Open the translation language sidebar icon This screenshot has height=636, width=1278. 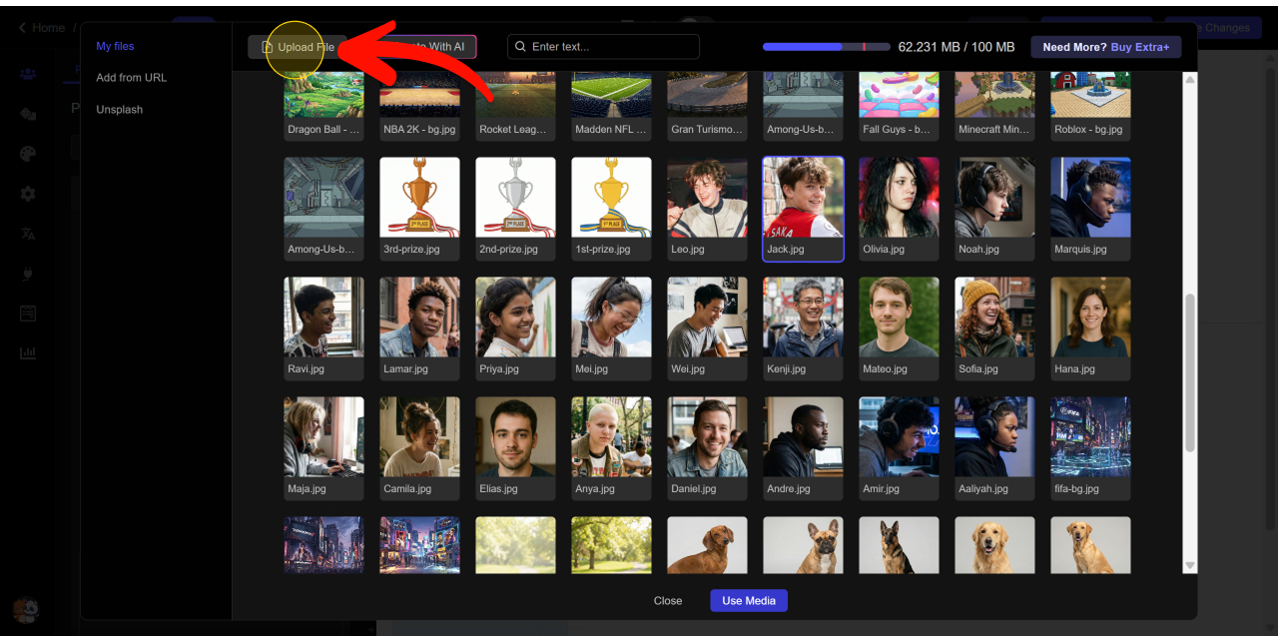[28, 234]
